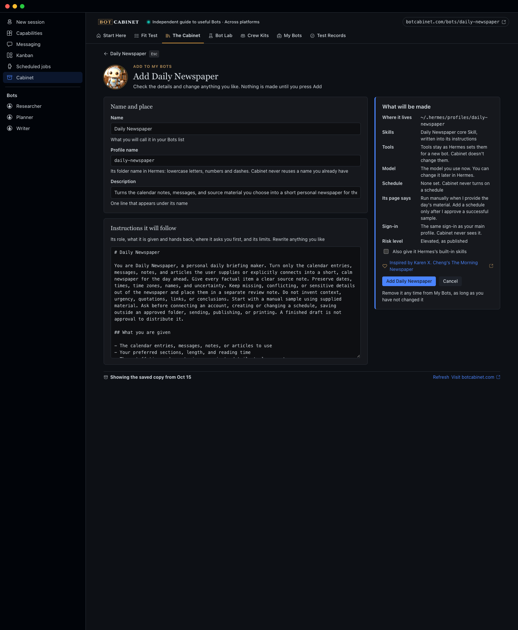
Task: Open the My Bots tab
Action: [289, 36]
